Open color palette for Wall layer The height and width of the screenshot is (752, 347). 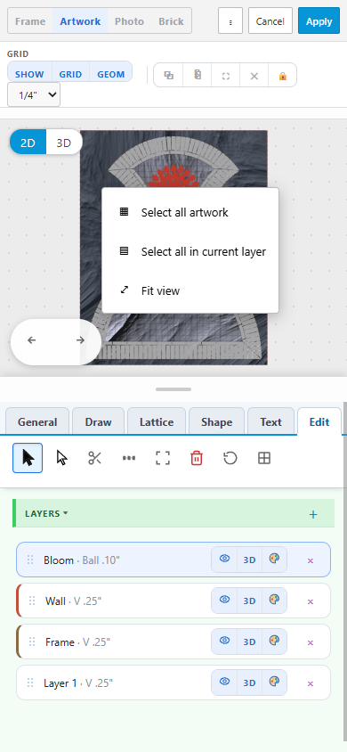274,601
